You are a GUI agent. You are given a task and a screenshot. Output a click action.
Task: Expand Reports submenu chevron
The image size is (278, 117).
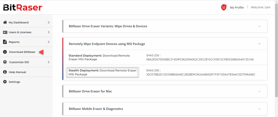pos(49,42)
